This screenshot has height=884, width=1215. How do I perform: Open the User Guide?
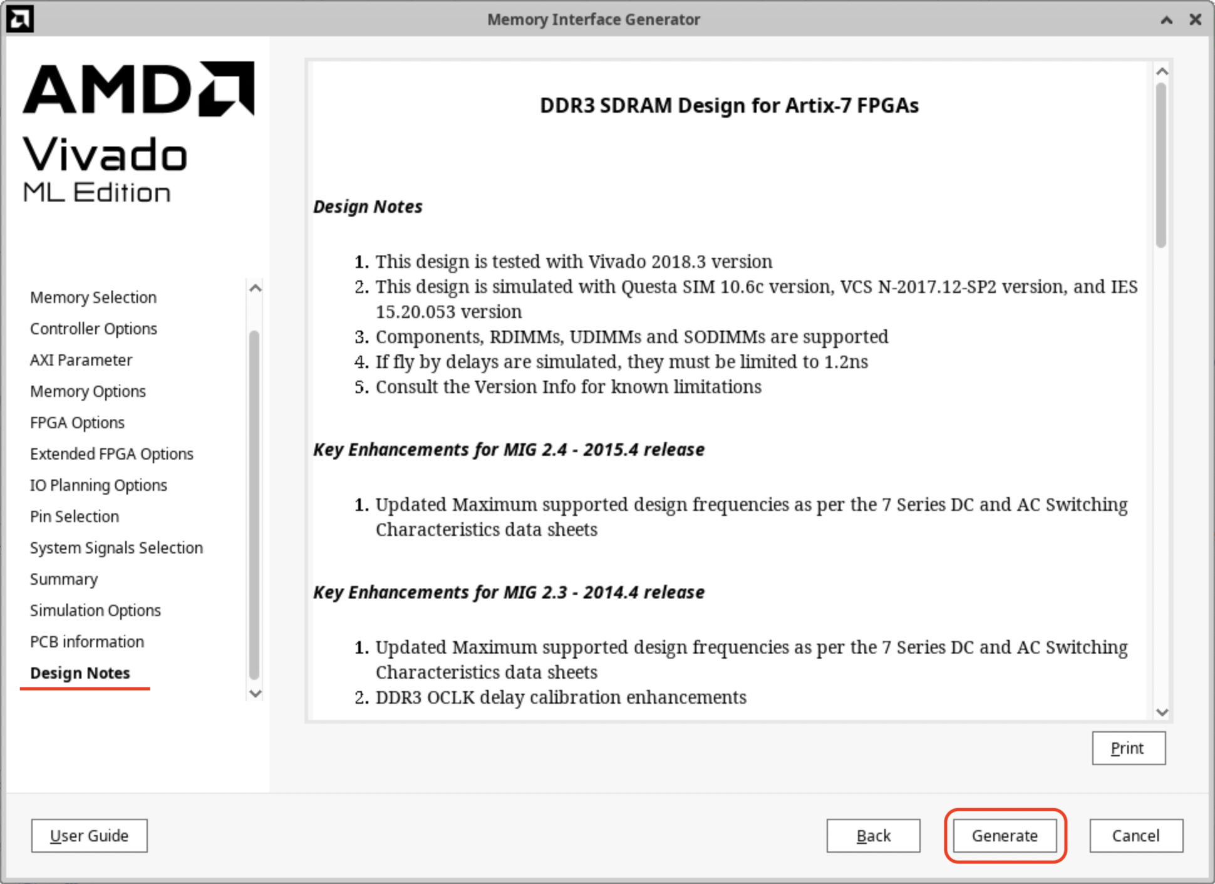pyautogui.click(x=90, y=836)
